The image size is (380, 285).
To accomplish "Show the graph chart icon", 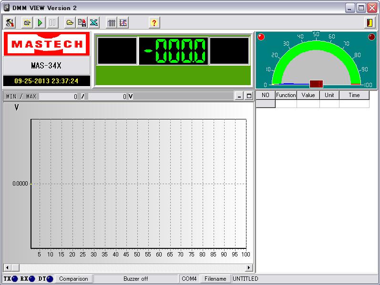I will tap(123, 23).
